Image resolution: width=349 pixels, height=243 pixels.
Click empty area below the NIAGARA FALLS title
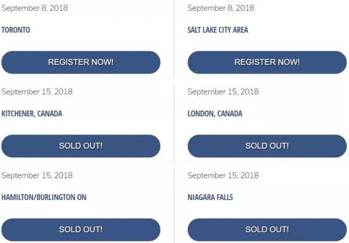pos(267,210)
